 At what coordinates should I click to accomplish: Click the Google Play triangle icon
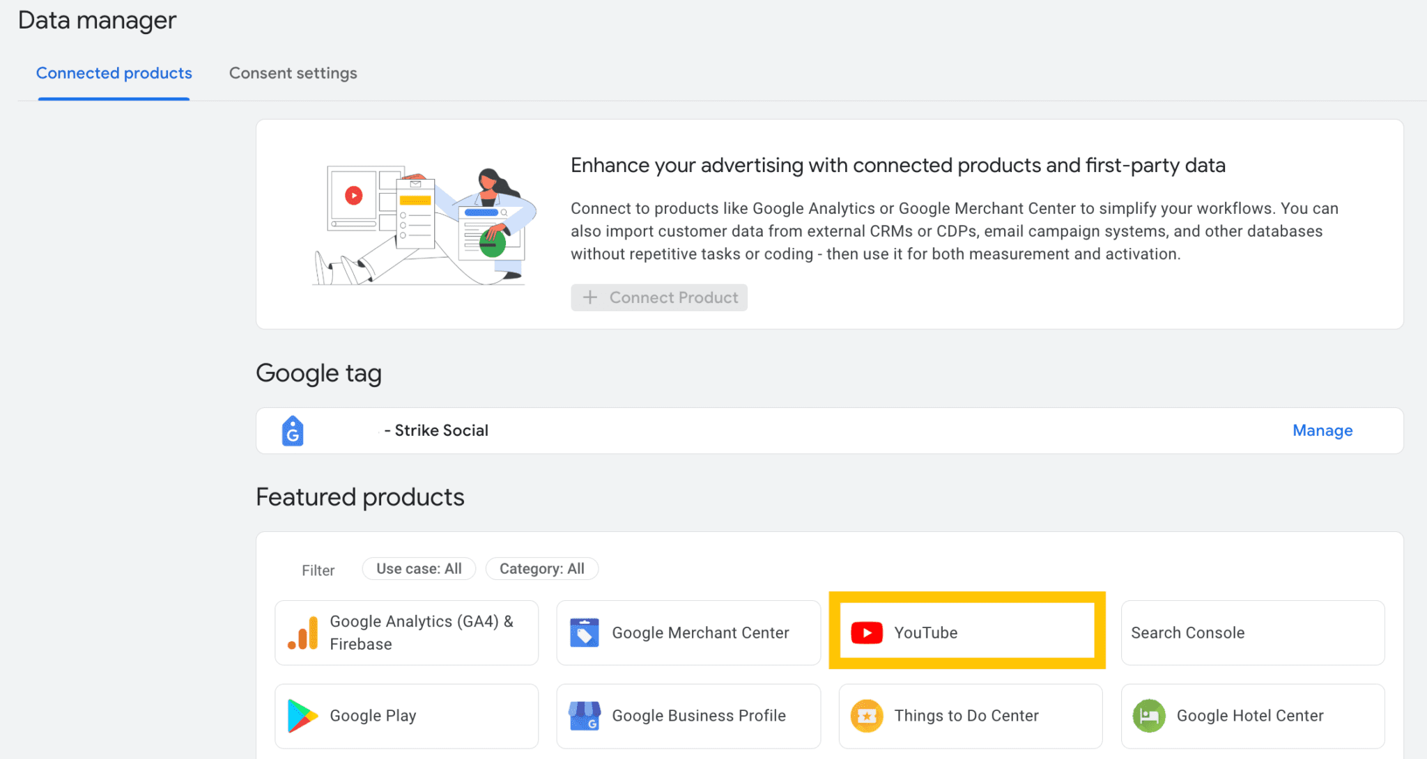302,716
